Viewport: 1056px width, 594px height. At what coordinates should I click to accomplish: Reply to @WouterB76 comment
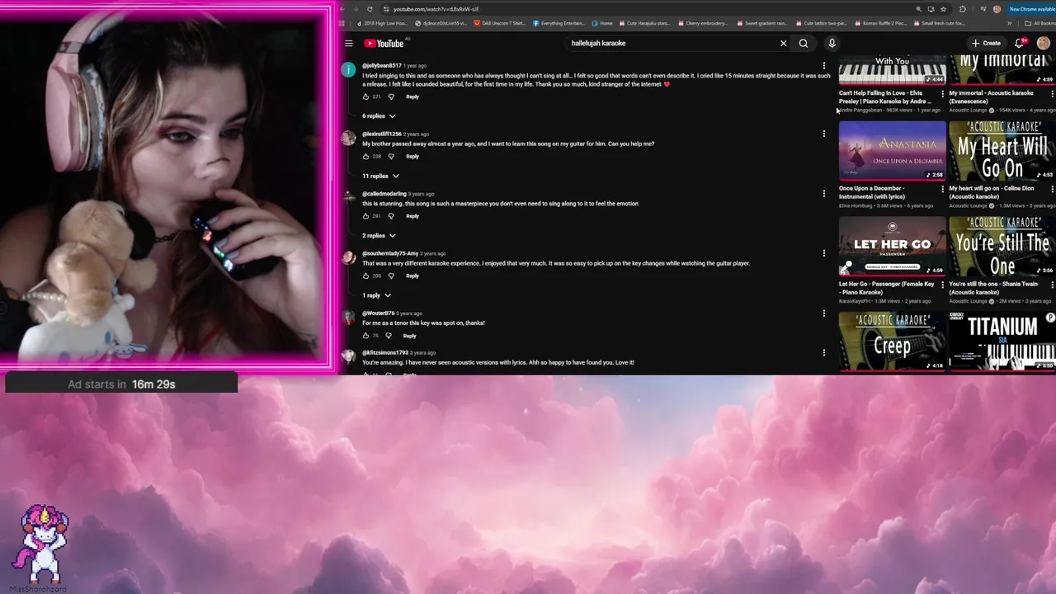(x=410, y=336)
